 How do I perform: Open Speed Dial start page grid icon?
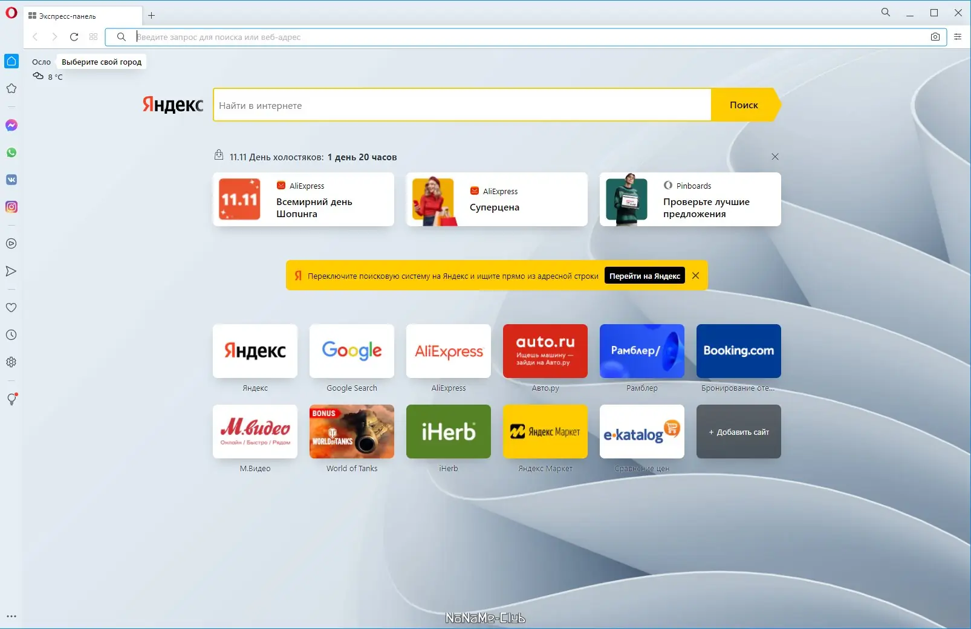(93, 37)
